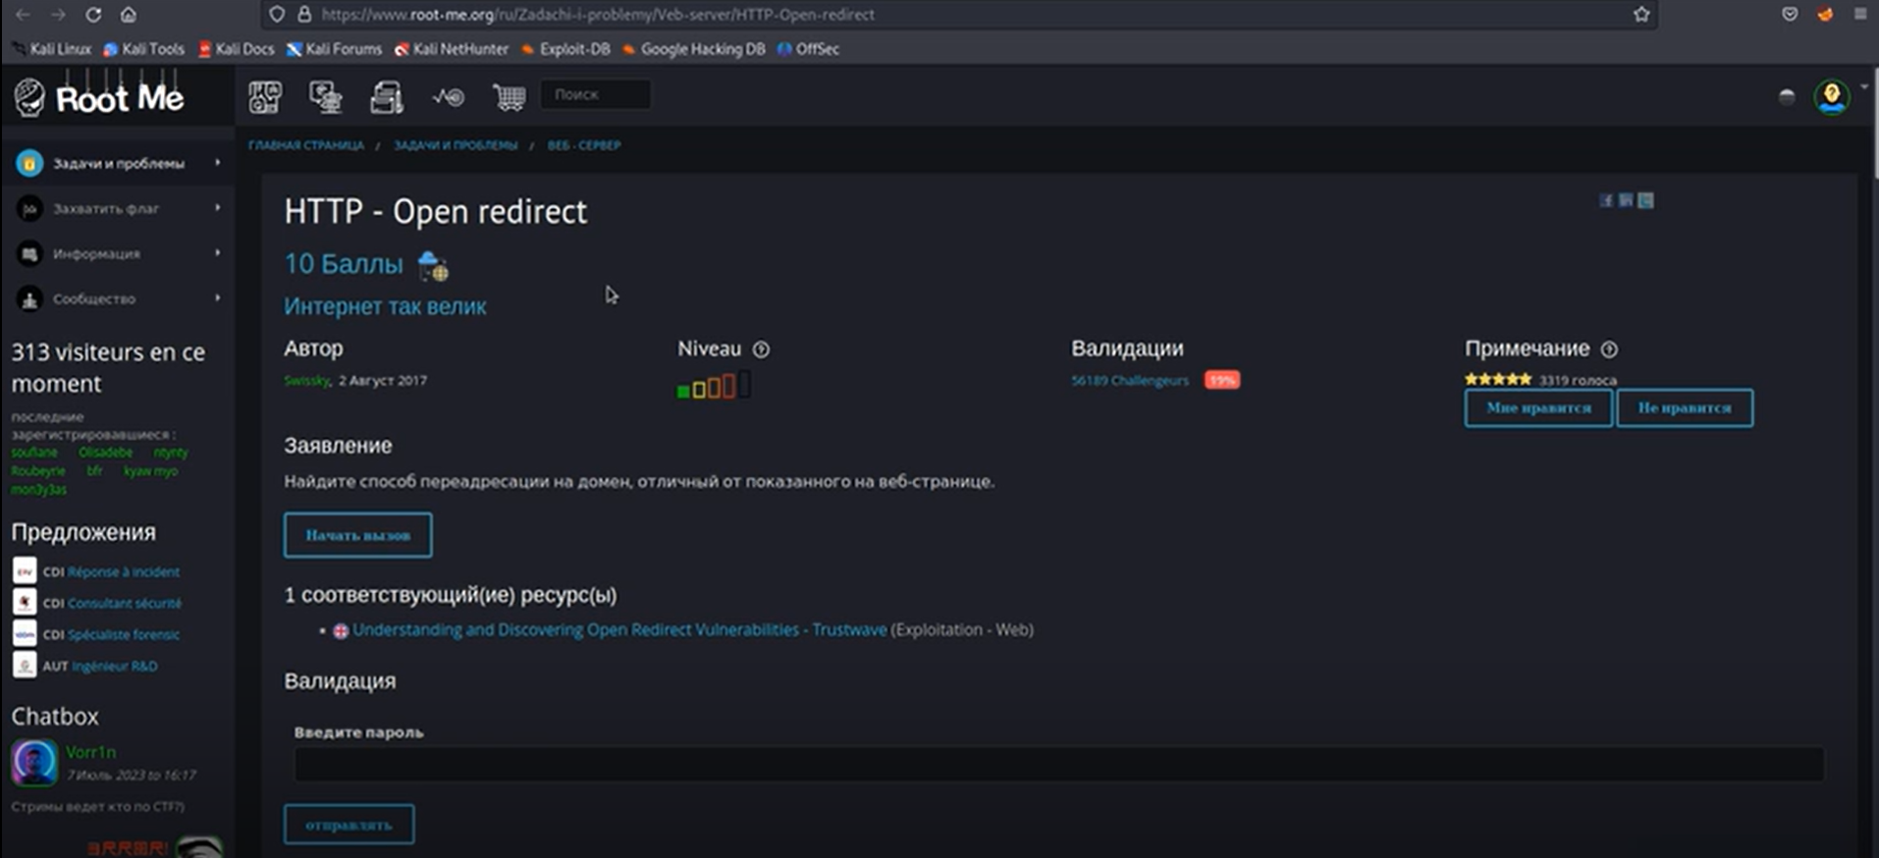Open the Trustwave Open Redirect resource link
Image resolution: width=1879 pixels, height=858 pixels.
[x=619, y=630]
